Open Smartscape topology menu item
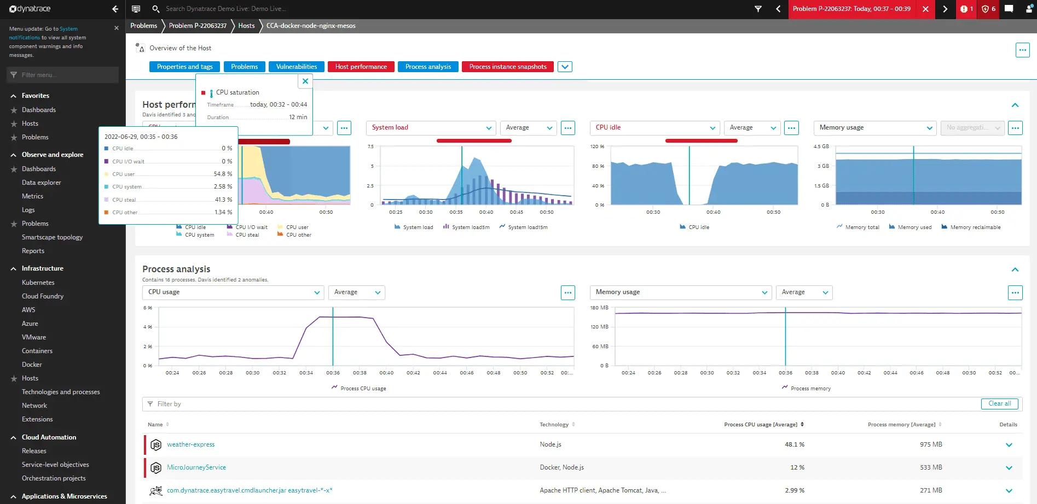The image size is (1037, 504). tap(53, 237)
